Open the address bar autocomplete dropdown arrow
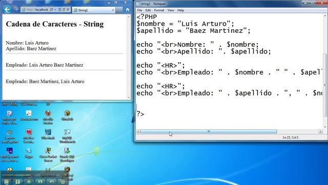This screenshot has height=185, width=328. pos(55,10)
